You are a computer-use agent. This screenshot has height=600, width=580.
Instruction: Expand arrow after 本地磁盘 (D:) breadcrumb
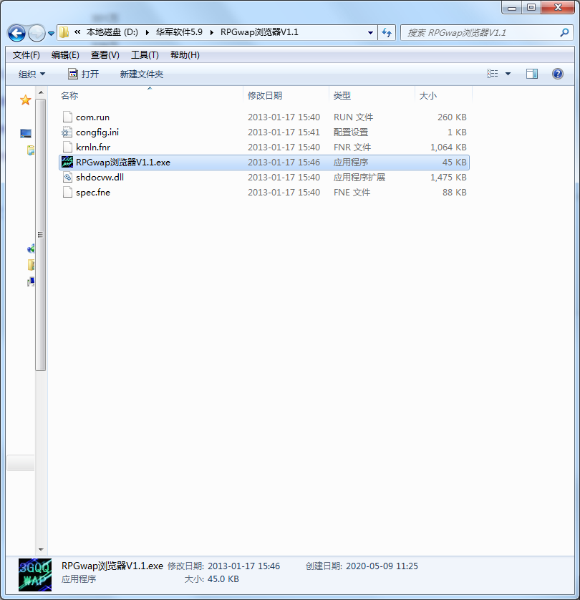[x=147, y=32]
